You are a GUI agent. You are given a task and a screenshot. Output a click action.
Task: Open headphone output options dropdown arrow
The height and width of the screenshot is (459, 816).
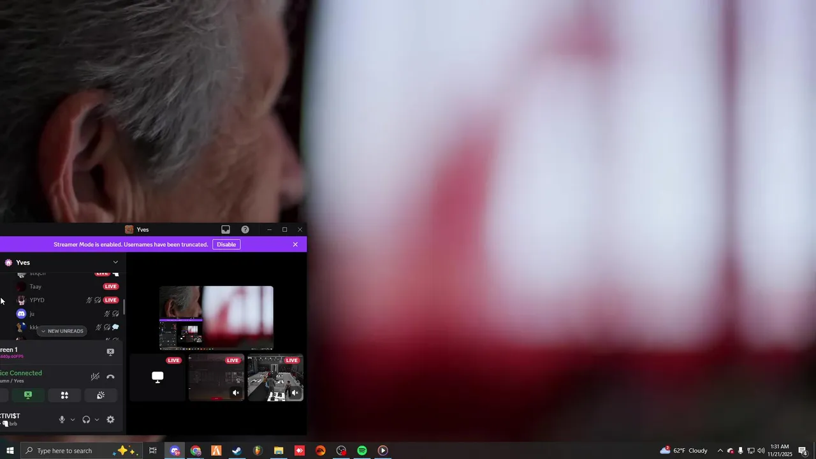(x=97, y=419)
